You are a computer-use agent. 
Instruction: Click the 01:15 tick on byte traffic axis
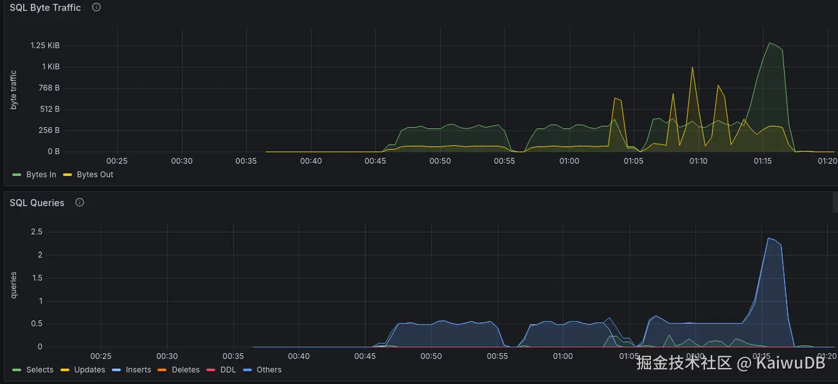point(763,161)
